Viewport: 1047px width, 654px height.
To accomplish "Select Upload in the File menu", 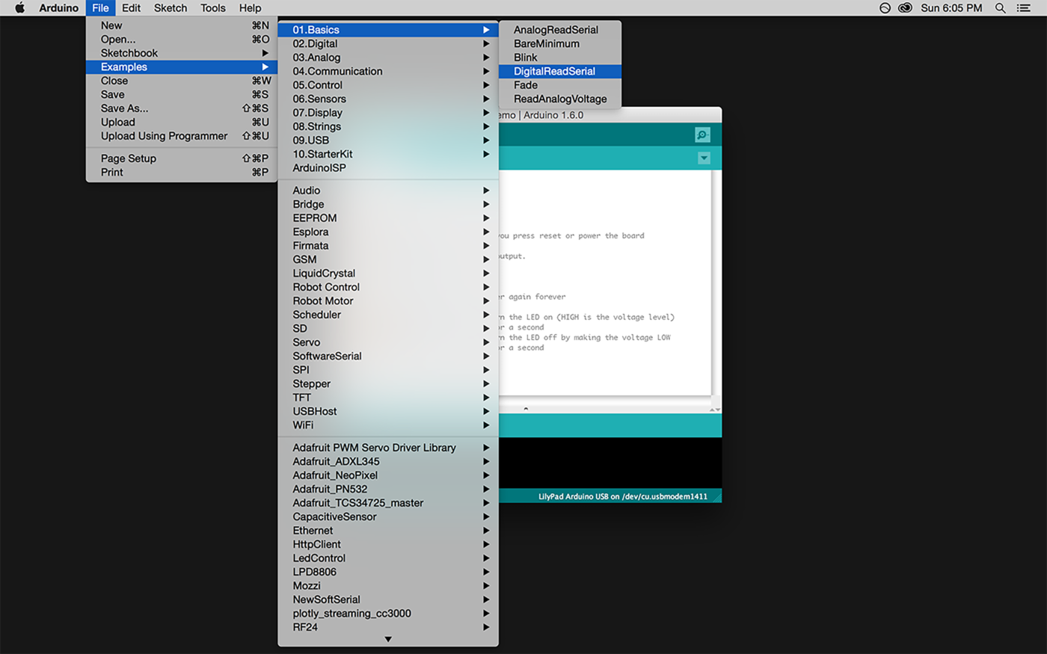I will [x=182, y=122].
